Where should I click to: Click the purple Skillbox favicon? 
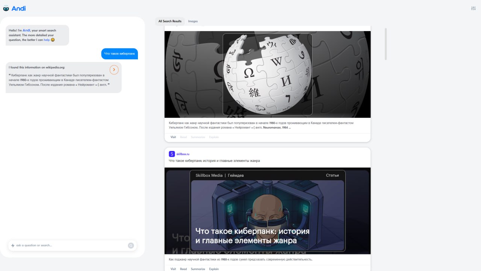pos(172,154)
